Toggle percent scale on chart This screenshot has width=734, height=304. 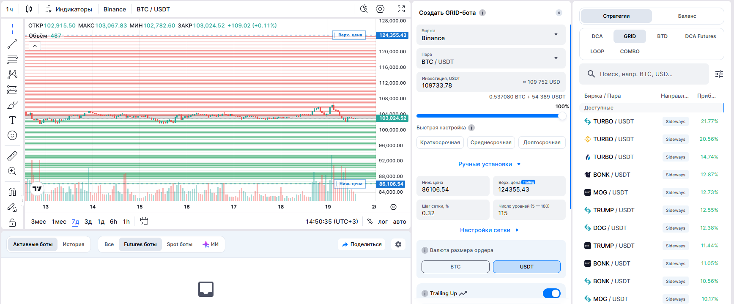[370, 222]
